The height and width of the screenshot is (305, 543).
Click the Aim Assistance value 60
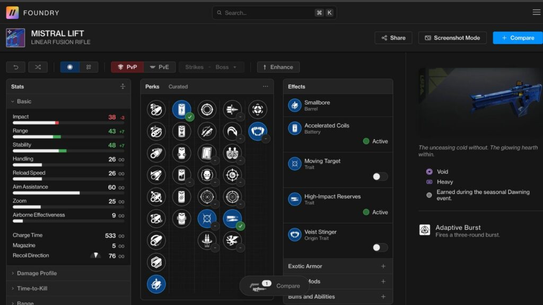(112, 187)
